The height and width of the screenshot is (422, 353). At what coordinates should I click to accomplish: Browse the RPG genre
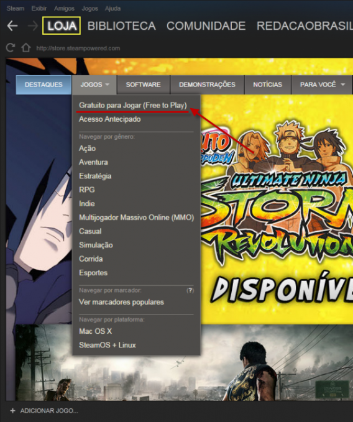[86, 190]
